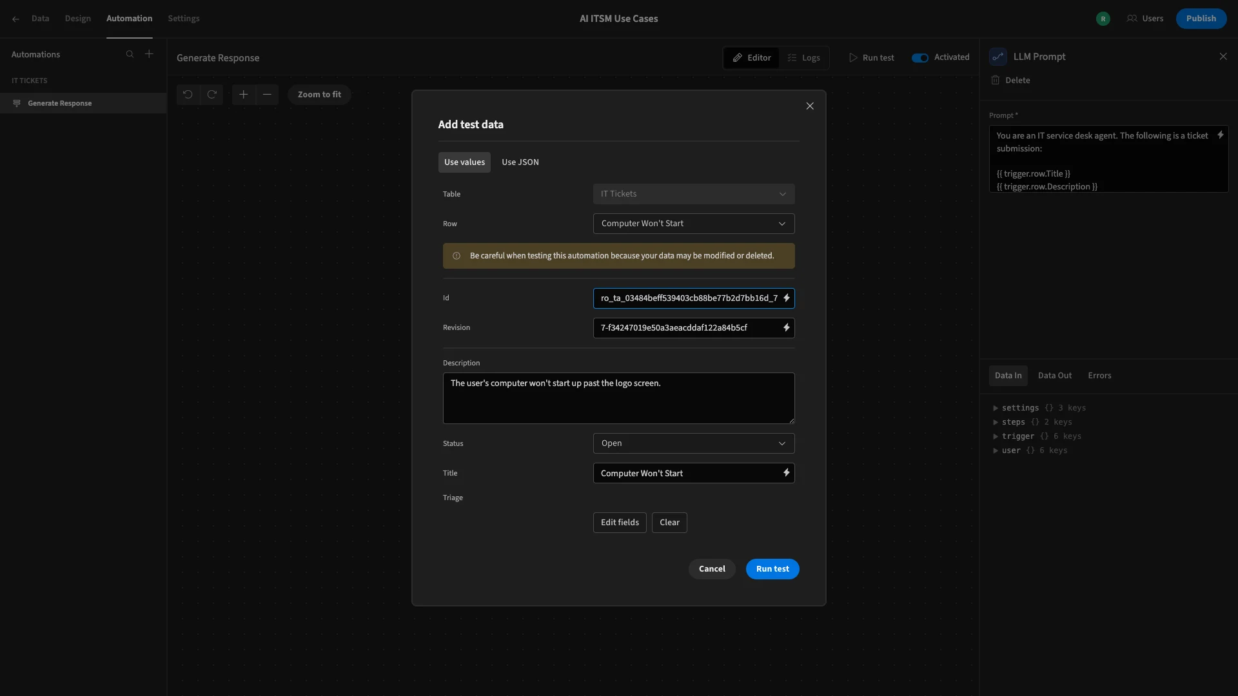Click Edit fields button
This screenshot has width=1238, height=696.
[x=620, y=523]
